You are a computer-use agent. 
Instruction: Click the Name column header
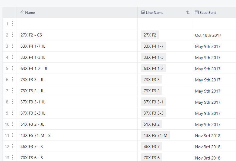(x=77, y=12)
